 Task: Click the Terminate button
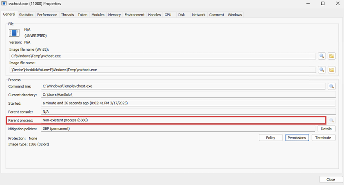pos(323,138)
